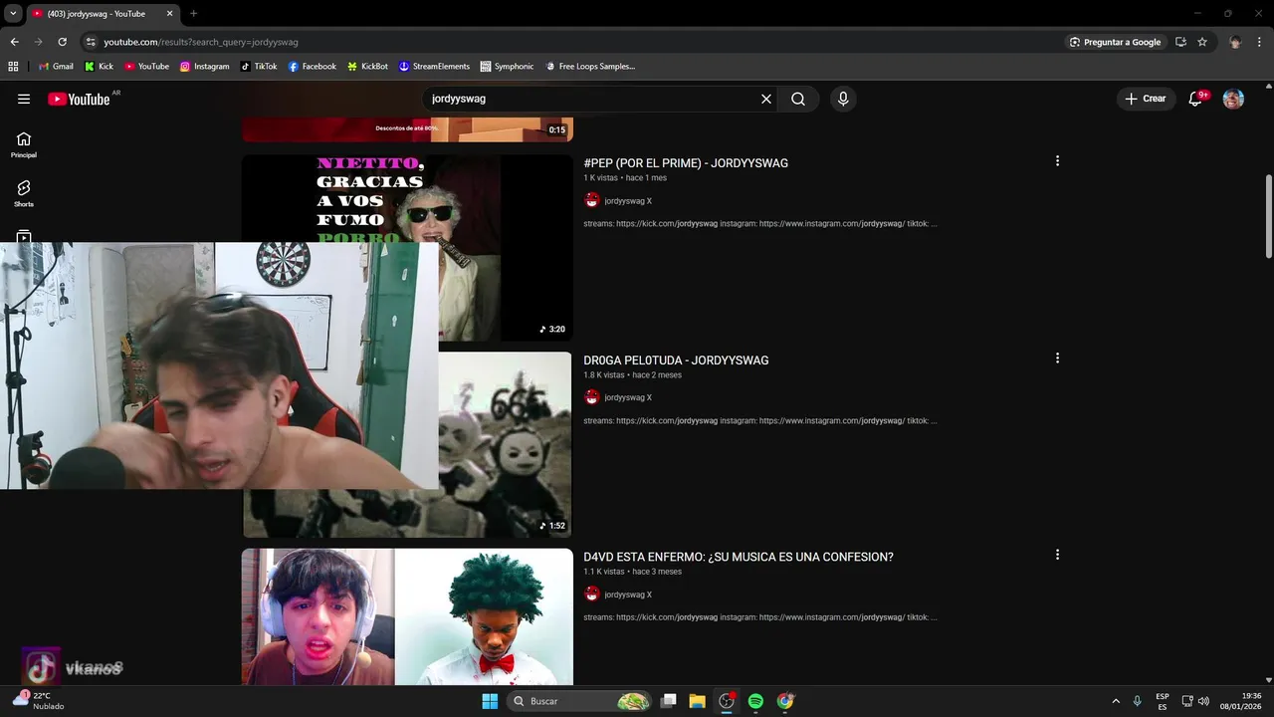The height and width of the screenshot is (717, 1274).
Task: Bookmark this page with the star
Action: coord(1202,42)
